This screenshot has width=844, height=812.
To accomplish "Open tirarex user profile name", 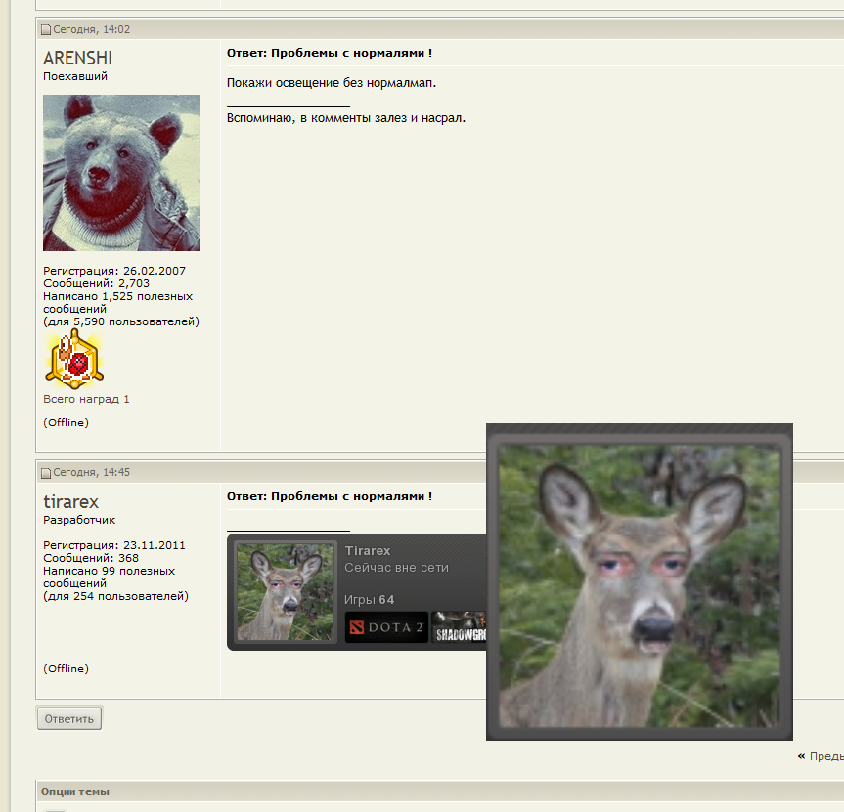I will [x=70, y=502].
